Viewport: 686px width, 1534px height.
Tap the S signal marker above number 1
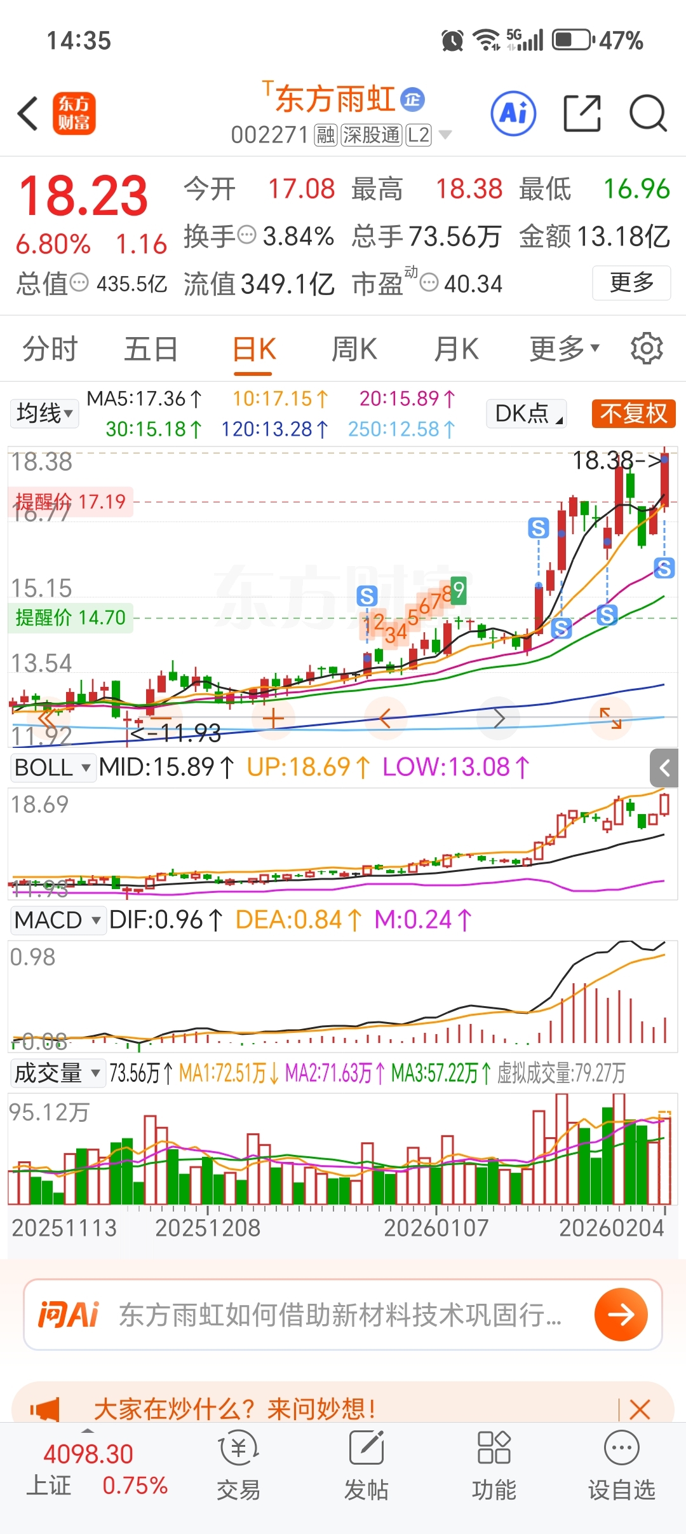tap(367, 596)
